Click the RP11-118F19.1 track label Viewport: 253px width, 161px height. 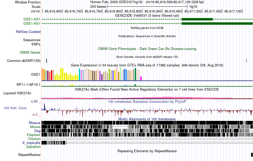pyautogui.click(x=28, y=84)
